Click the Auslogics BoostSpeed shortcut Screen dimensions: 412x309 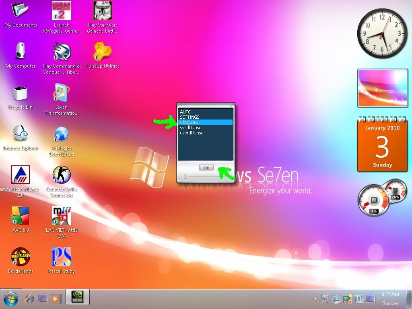(62, 141)
